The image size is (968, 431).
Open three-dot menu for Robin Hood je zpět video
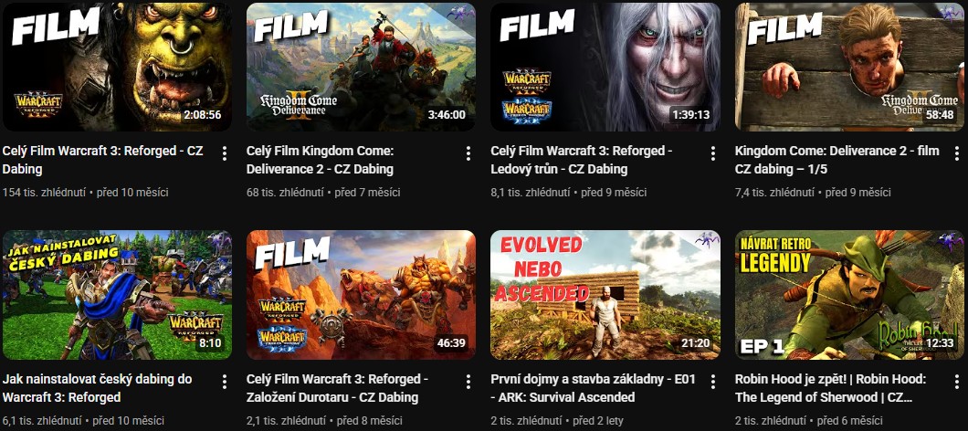(957, 382)
